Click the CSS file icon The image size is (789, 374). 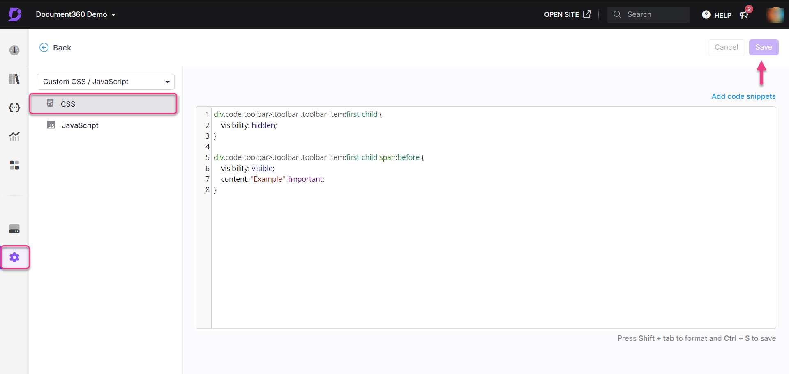coord(50,103)
